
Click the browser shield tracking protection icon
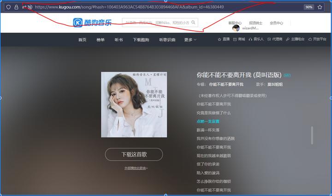coord(8,7)
